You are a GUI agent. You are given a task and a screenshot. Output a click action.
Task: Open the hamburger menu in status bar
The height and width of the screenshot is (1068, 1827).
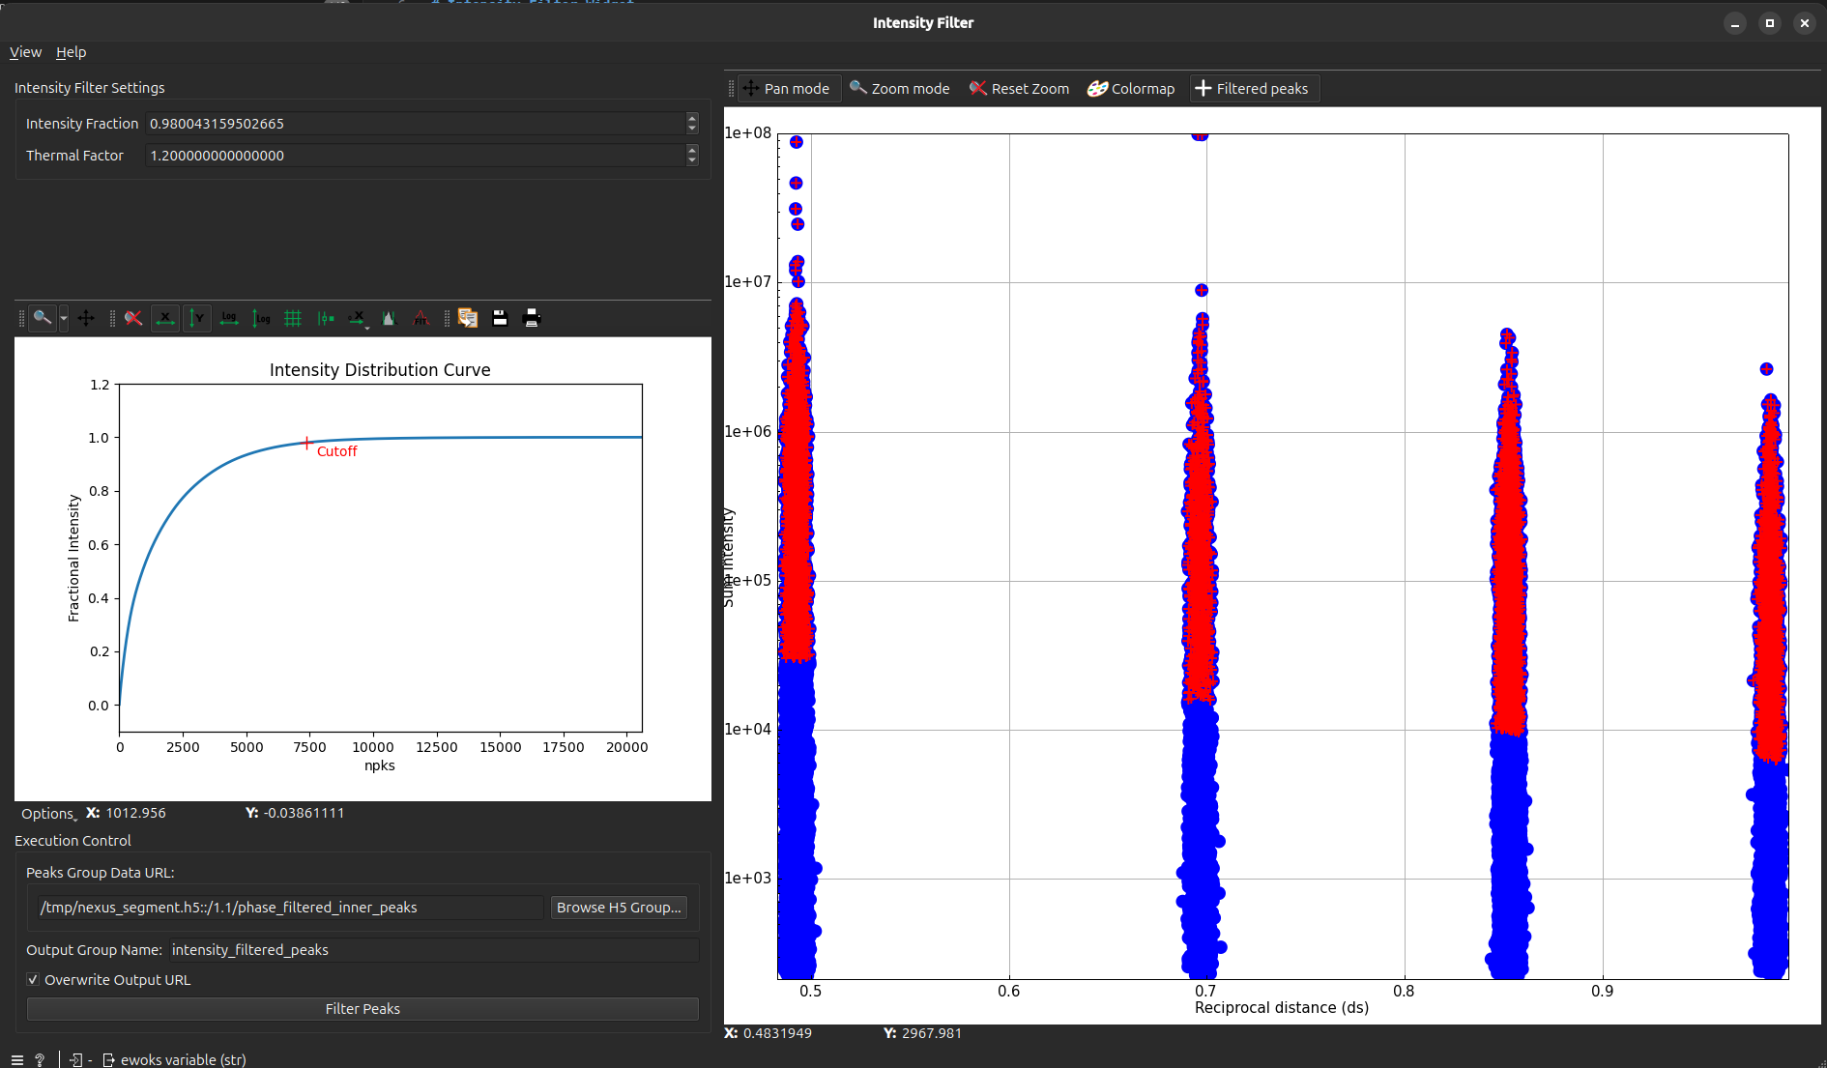17,1060
